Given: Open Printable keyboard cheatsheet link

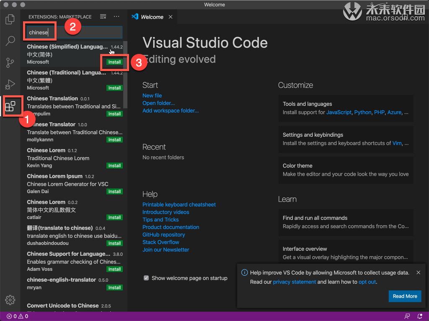Looking at the screenshot, I should click(179, 204).
